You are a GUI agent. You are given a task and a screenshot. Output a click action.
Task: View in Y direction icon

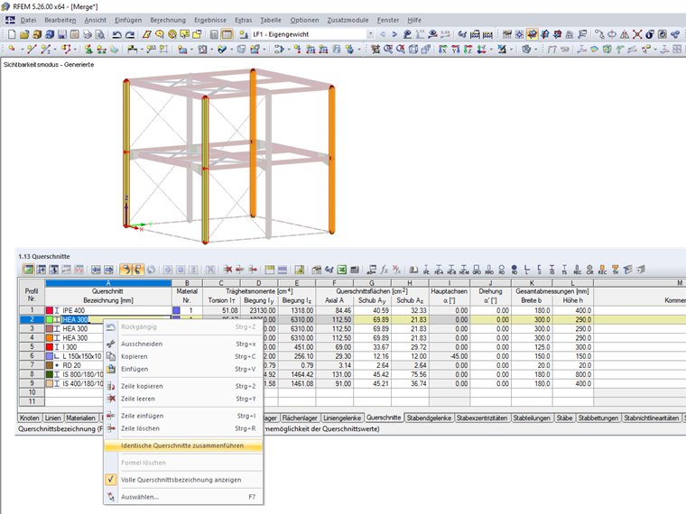456,49
